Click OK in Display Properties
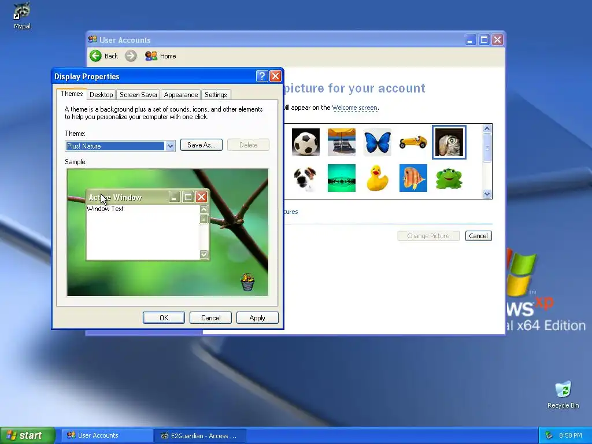The width and height of the screenshot is (592, 444). point(164,317)
